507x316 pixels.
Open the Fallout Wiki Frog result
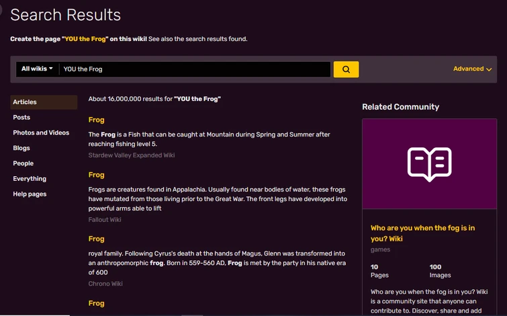[x=97, y=175]
